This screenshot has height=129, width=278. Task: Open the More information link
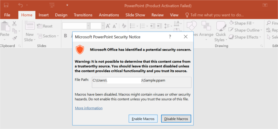click(89, 108)
